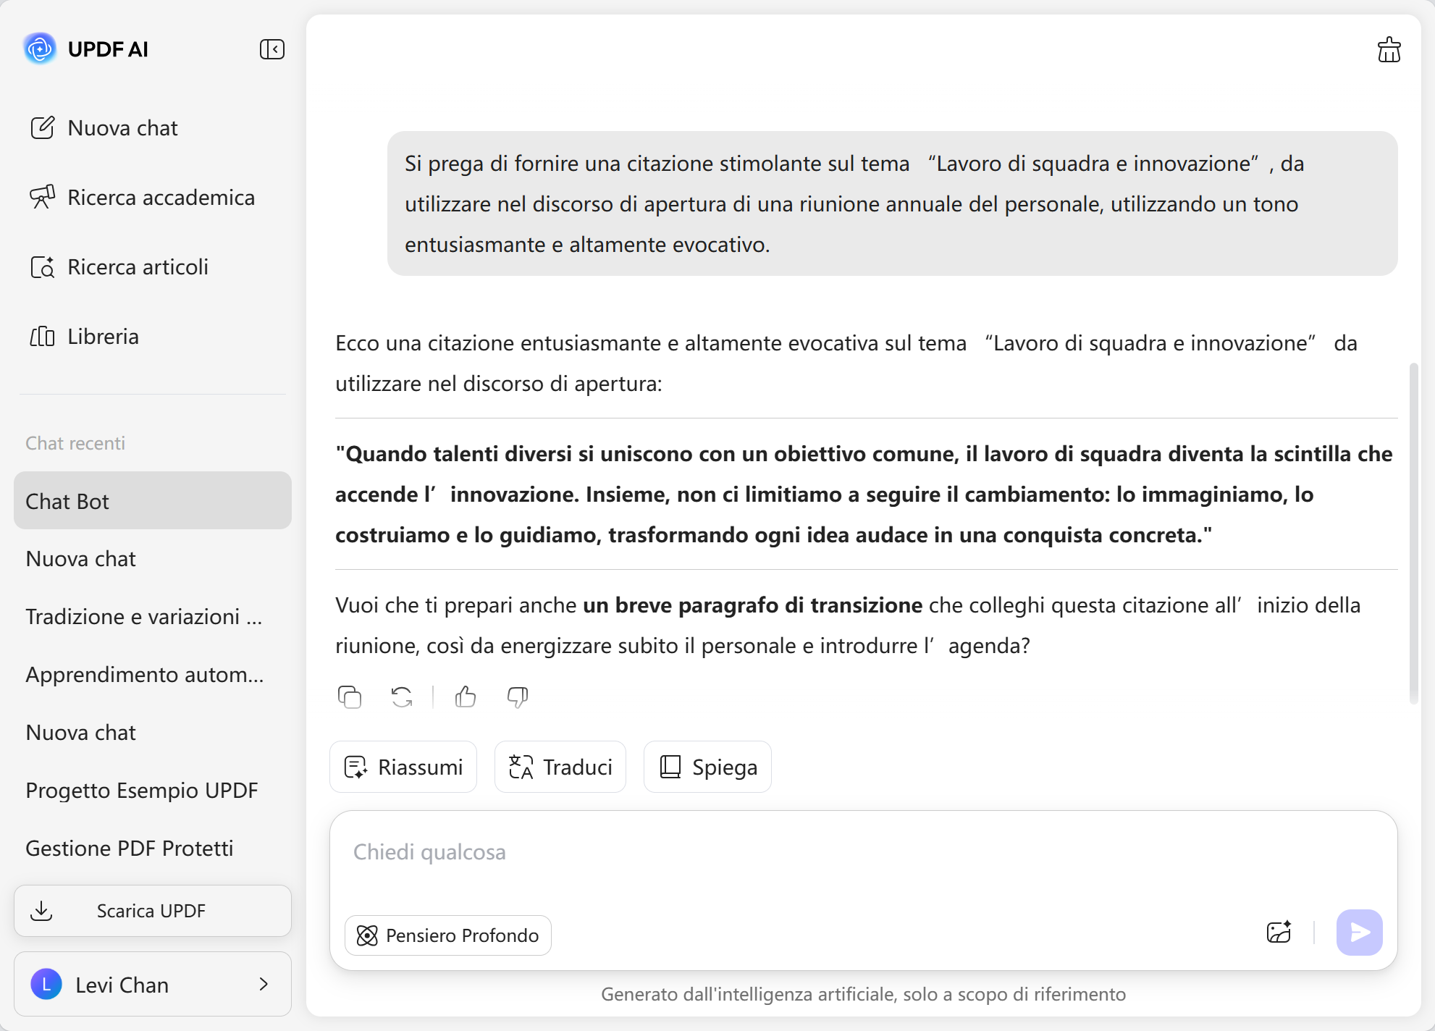Click the clear chat broom icon

point(1389,50)
